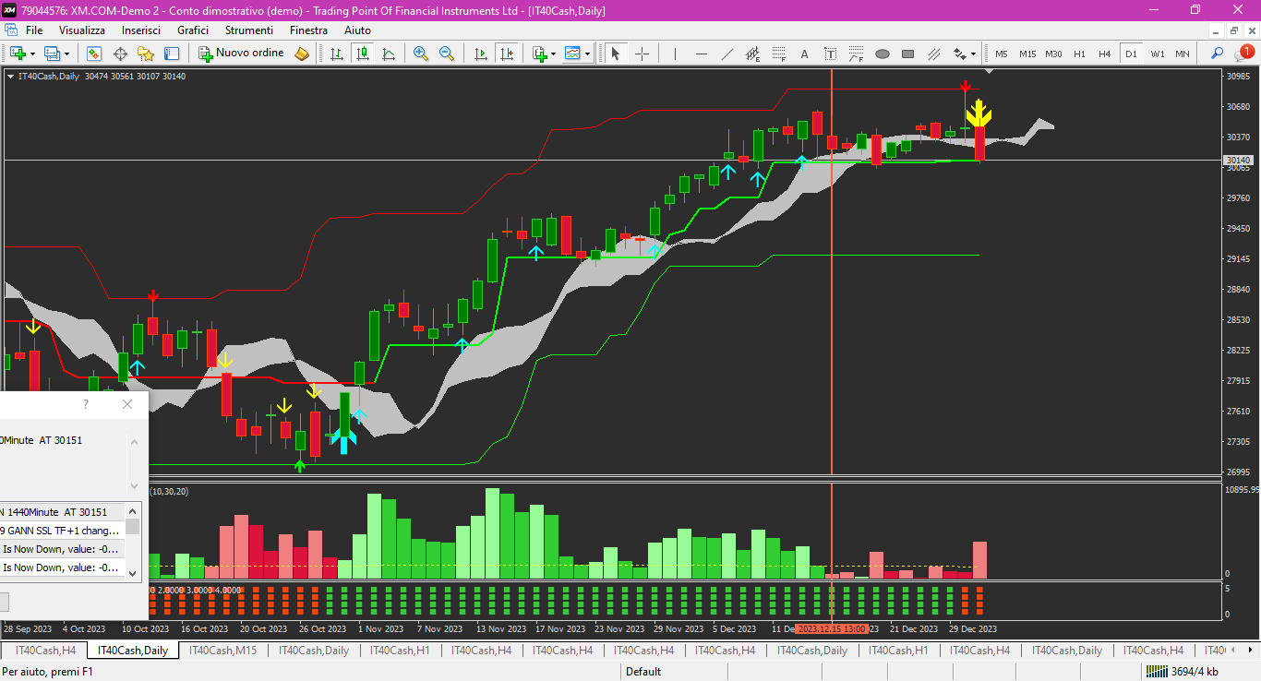Click the alert list scroll down arrow
This screenshot has height=681, width=1261.
(x=133, y=572)
